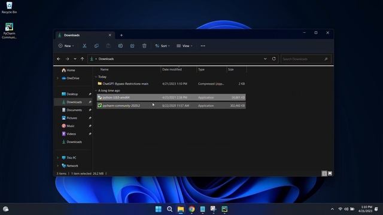Expand This PC in navigation pane
The width and height of the screenshot is (383, 215).
click(57, 158)
